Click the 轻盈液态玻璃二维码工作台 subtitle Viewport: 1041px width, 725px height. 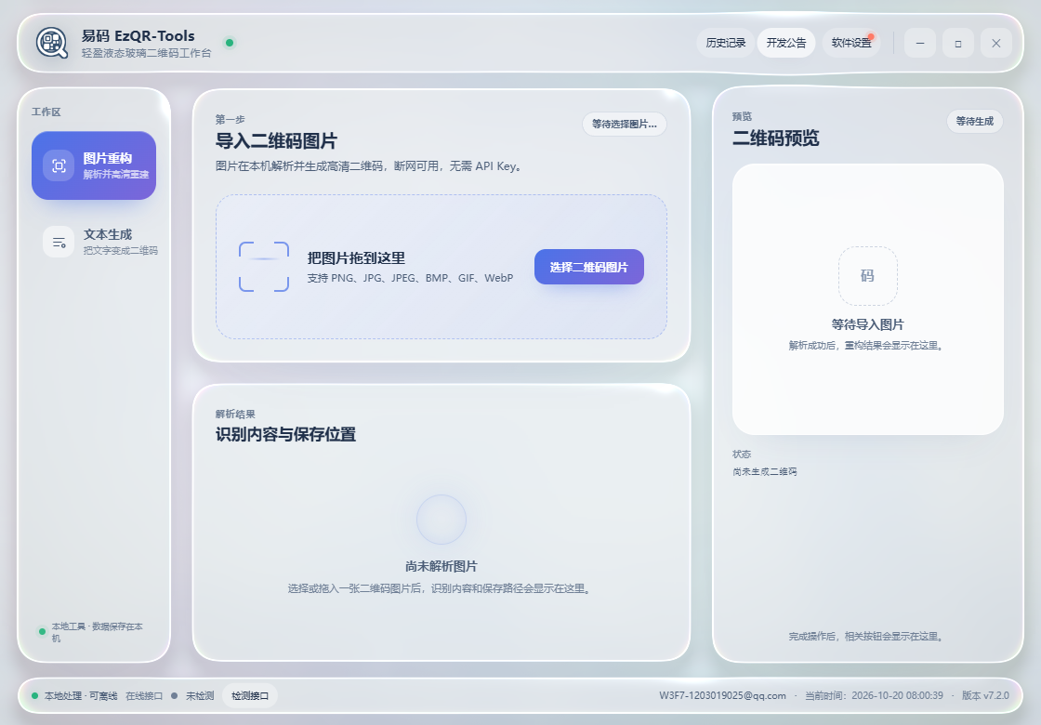[x=146, y=53]
